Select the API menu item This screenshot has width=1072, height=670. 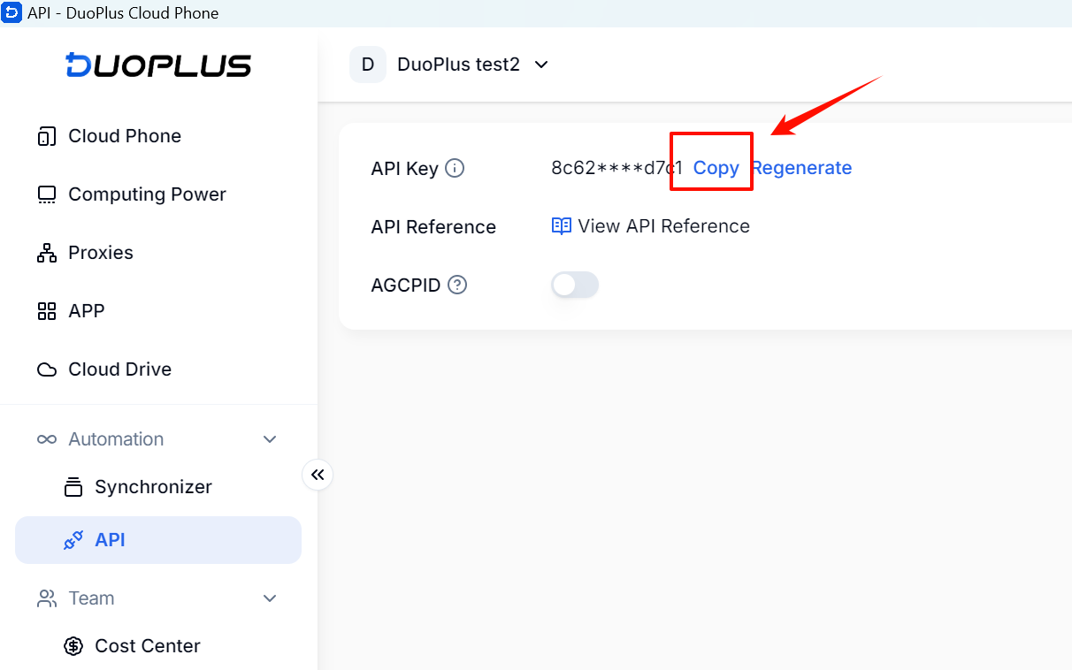click(158, 540)
